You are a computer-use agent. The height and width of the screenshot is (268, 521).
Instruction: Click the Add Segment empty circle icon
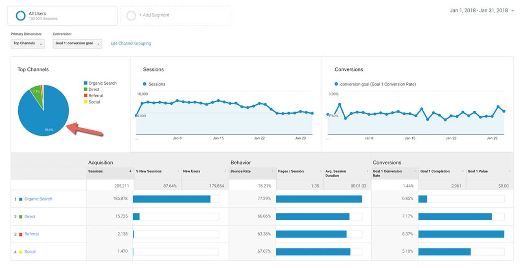tap(131, 15)
